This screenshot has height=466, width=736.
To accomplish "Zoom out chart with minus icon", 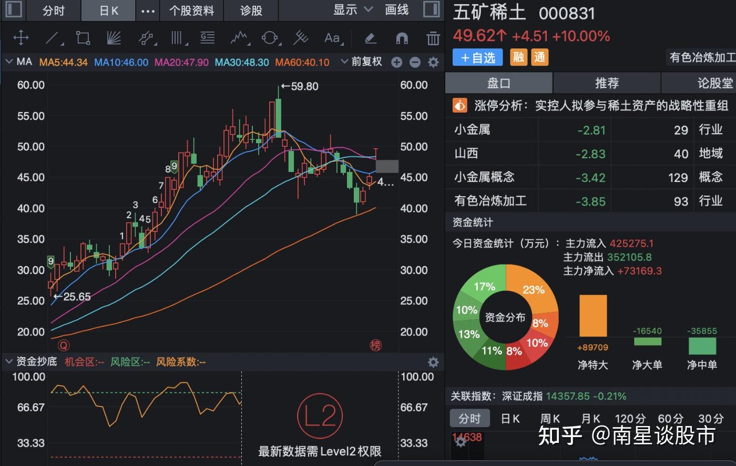I will 415,63.
